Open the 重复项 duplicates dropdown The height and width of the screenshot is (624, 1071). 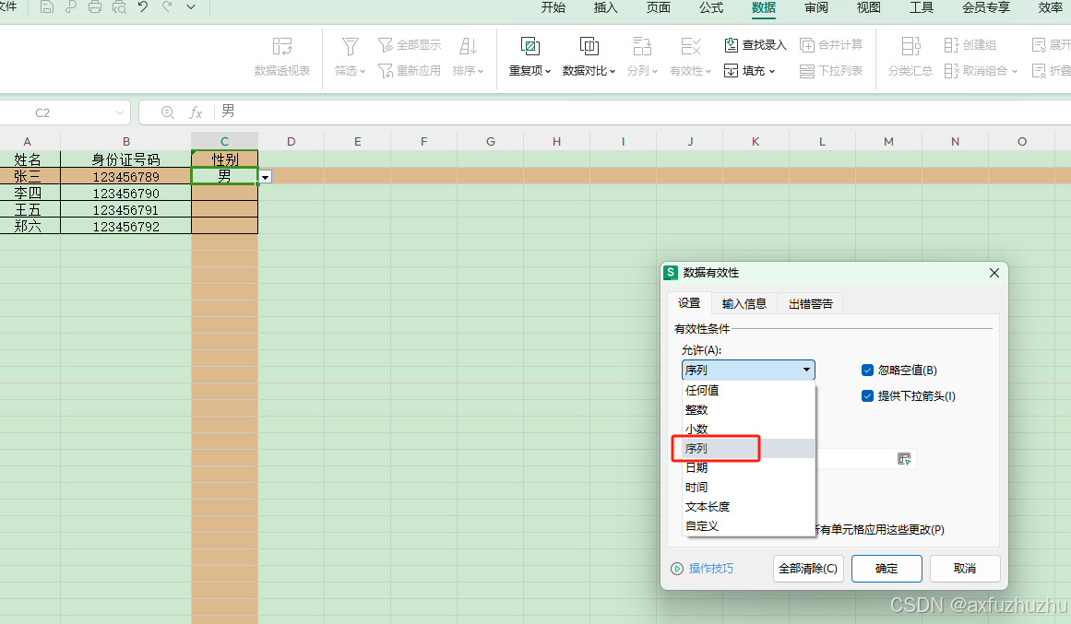coord(530,56)
